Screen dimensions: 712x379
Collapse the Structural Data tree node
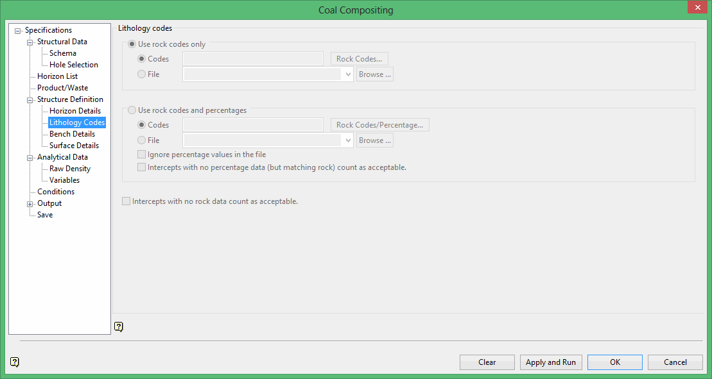(30, 42)
